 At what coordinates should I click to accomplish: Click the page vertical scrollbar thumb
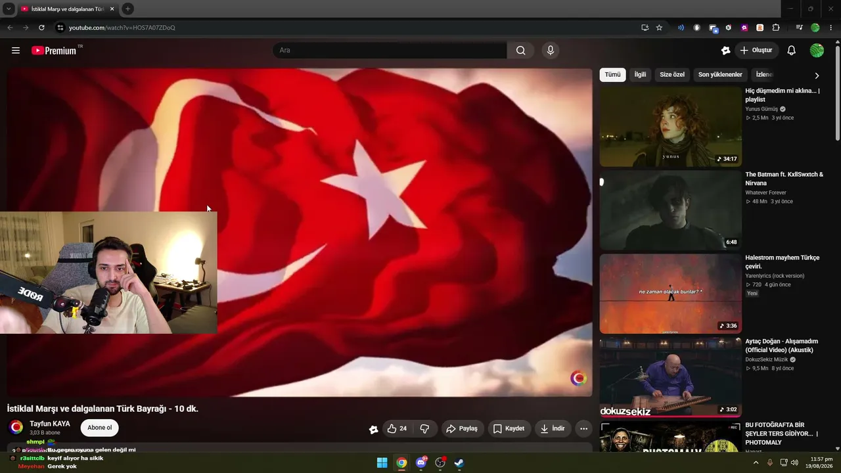pos(837,92)
